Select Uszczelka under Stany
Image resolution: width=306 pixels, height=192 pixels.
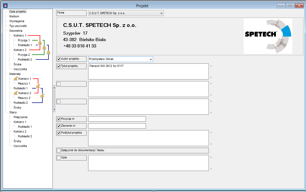coord(20,146)
